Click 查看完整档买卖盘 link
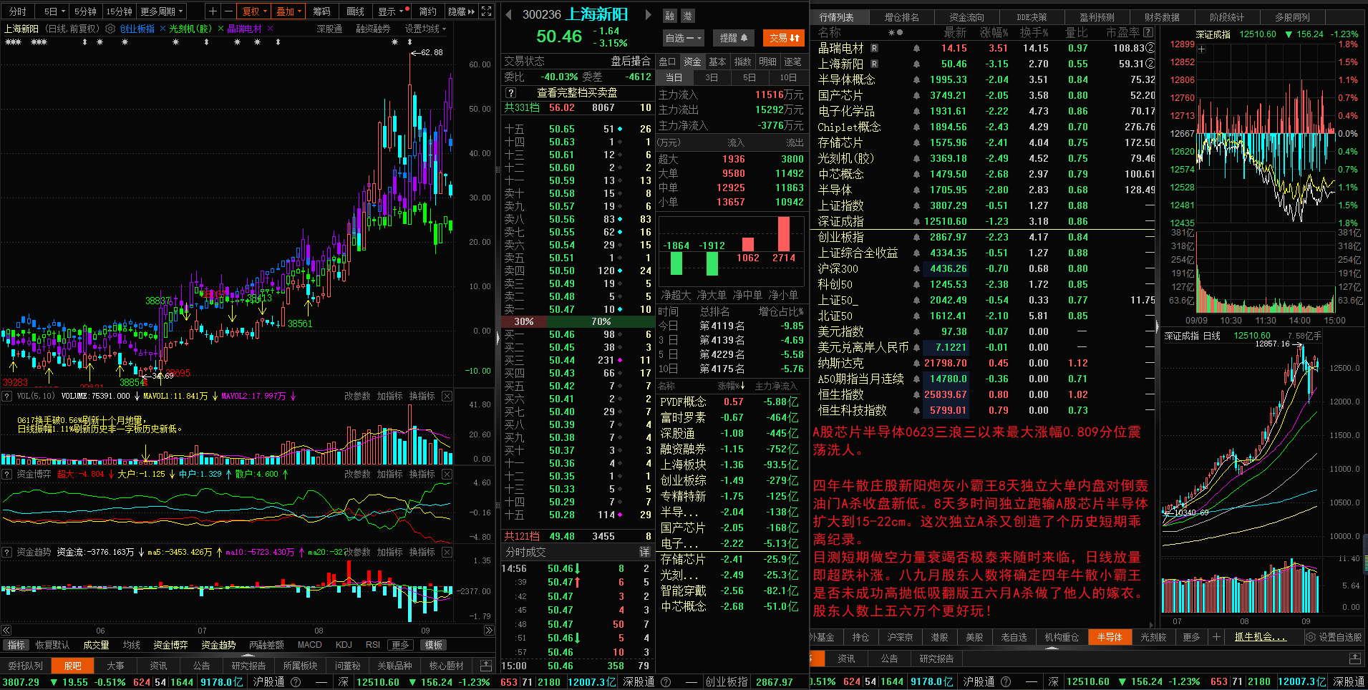Viewport: 1368px width, 690px height. (x=577, y=93)
